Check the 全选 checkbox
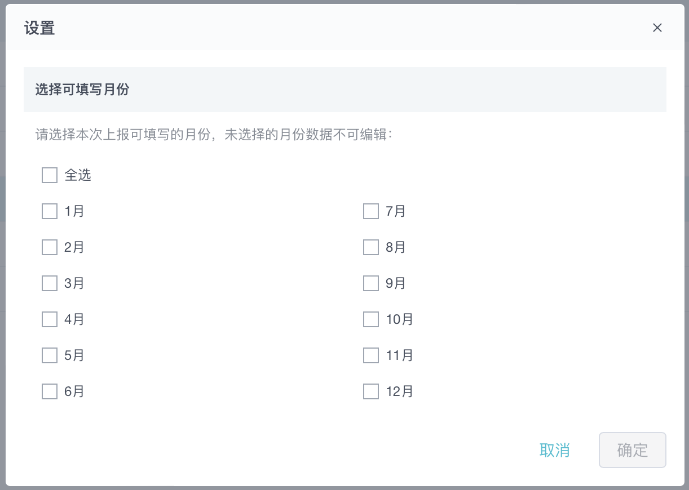The height and width of the screenshot is (490, 689). coord(50,175)
